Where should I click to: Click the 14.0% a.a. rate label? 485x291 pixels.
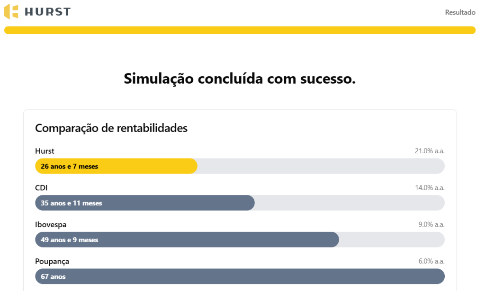(429, 188)
